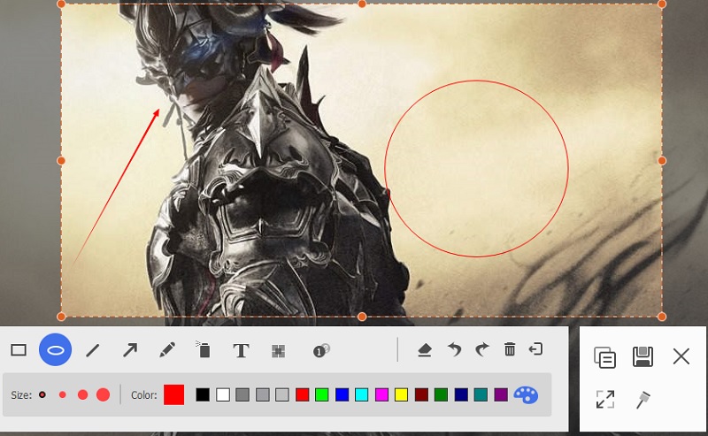Choose the largest brush size
The image size is (708, 436).
(103, 395)
